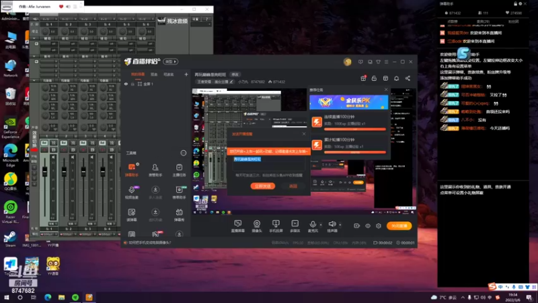The width and height of the screenshot is (538, 303).
Task: Click 修改 button beside stream title
Action: [235, 75]
